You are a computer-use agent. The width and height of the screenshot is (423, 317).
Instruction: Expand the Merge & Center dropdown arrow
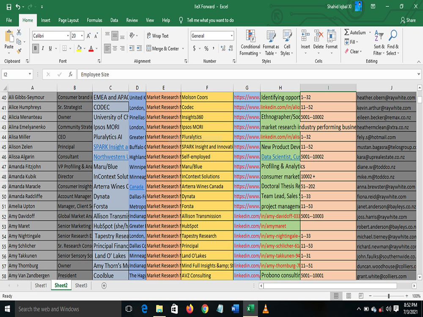point(183,49)
